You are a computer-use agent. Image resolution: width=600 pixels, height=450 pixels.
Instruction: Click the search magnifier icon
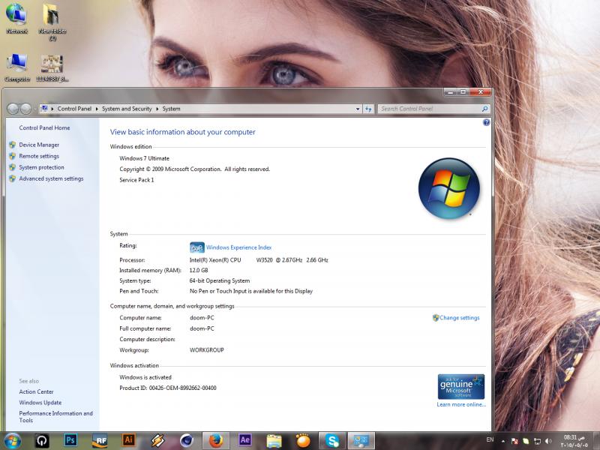click(484, 109)
